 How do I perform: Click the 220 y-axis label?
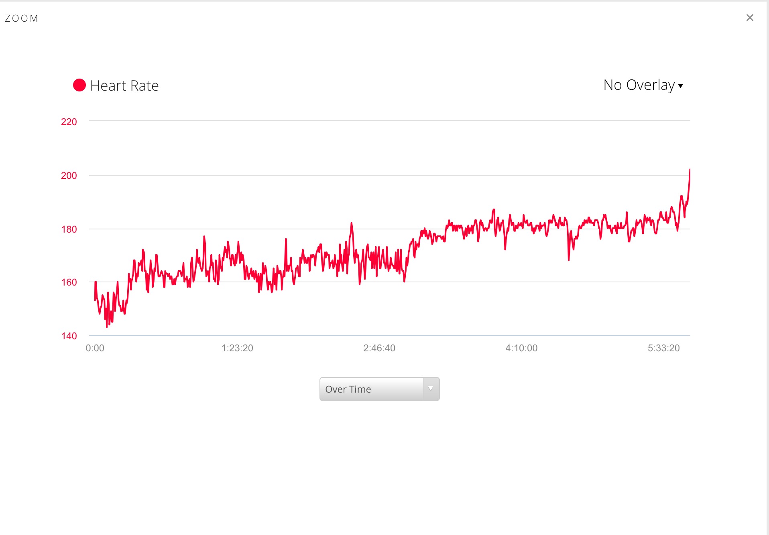coord(69,122)
